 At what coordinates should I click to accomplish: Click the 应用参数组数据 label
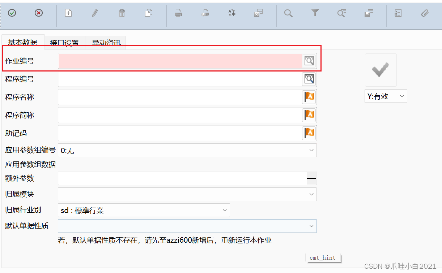tap(30, 165)
